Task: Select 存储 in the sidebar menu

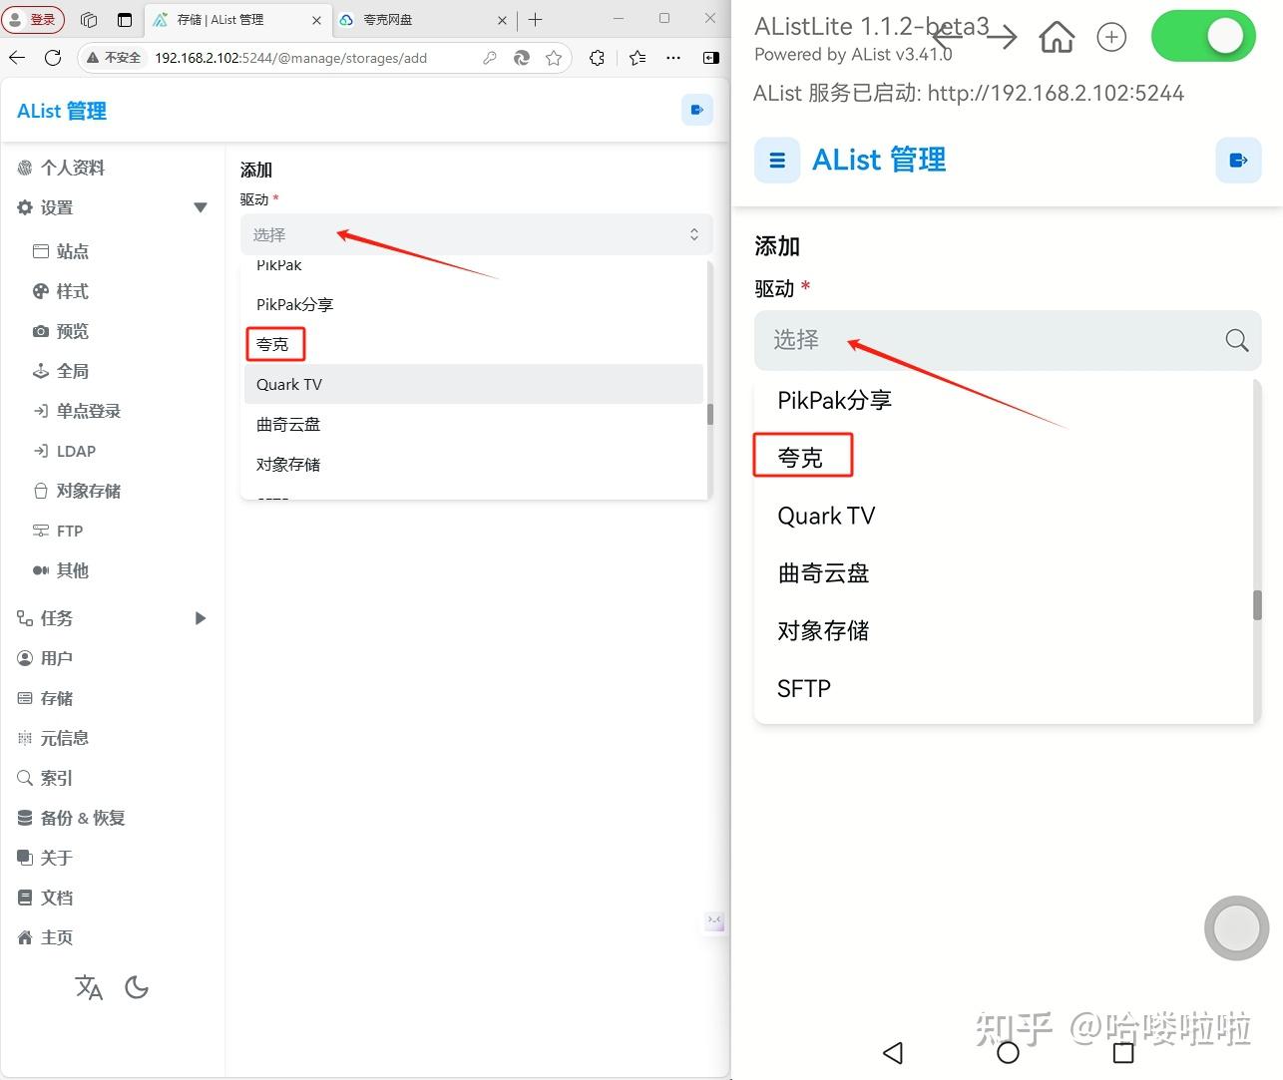Action: [x=57, y=698]
